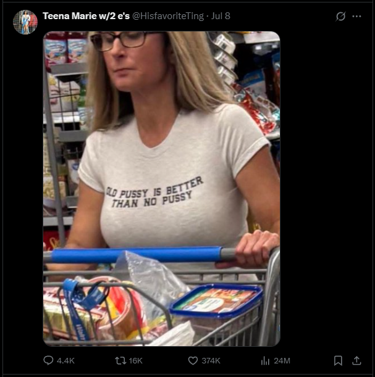375x377 pixels.
Task: Open post details via empty area beside photo
Action: [325, 189]
